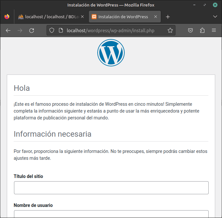Click the Firefox View icon
The width and height of the screenshot is (222, 218).
point(7,17)
